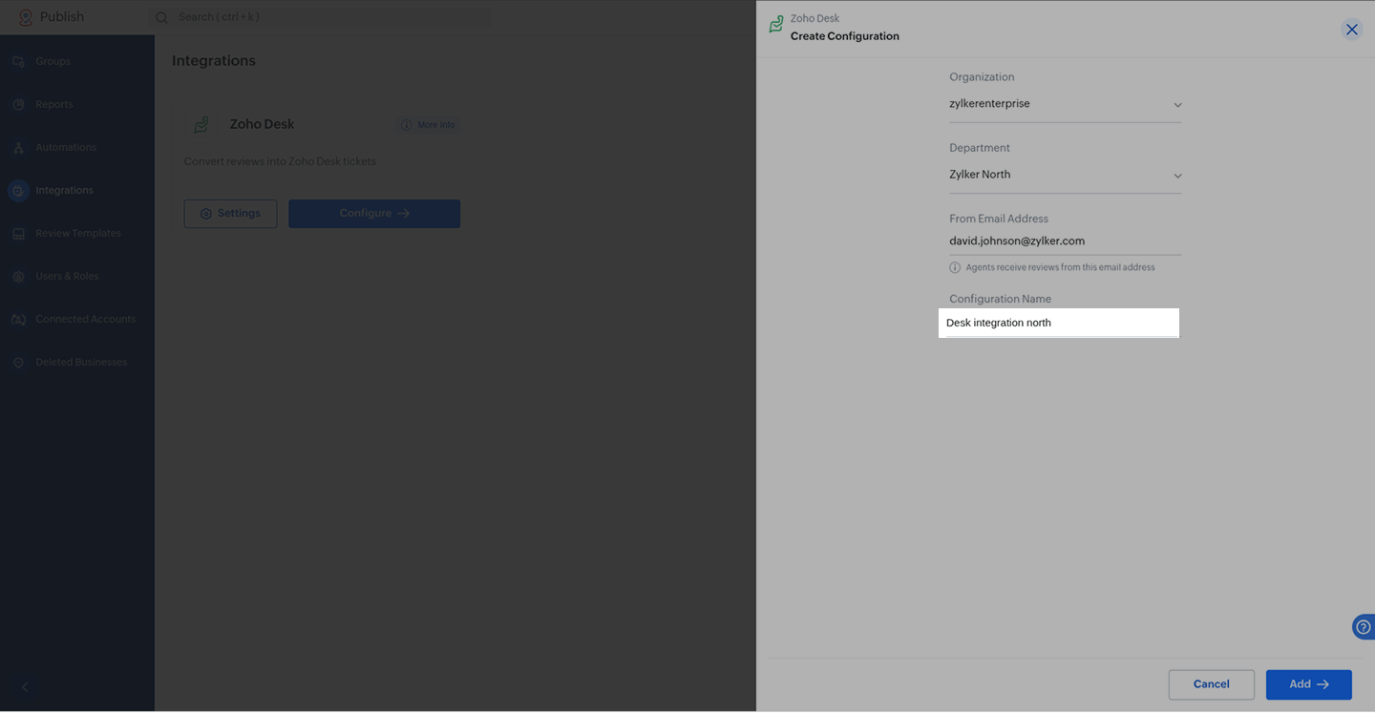This screenshot has width=1375, height=714.
Task: Go to Automations in the sidebar
Action: tap(66, 147)
